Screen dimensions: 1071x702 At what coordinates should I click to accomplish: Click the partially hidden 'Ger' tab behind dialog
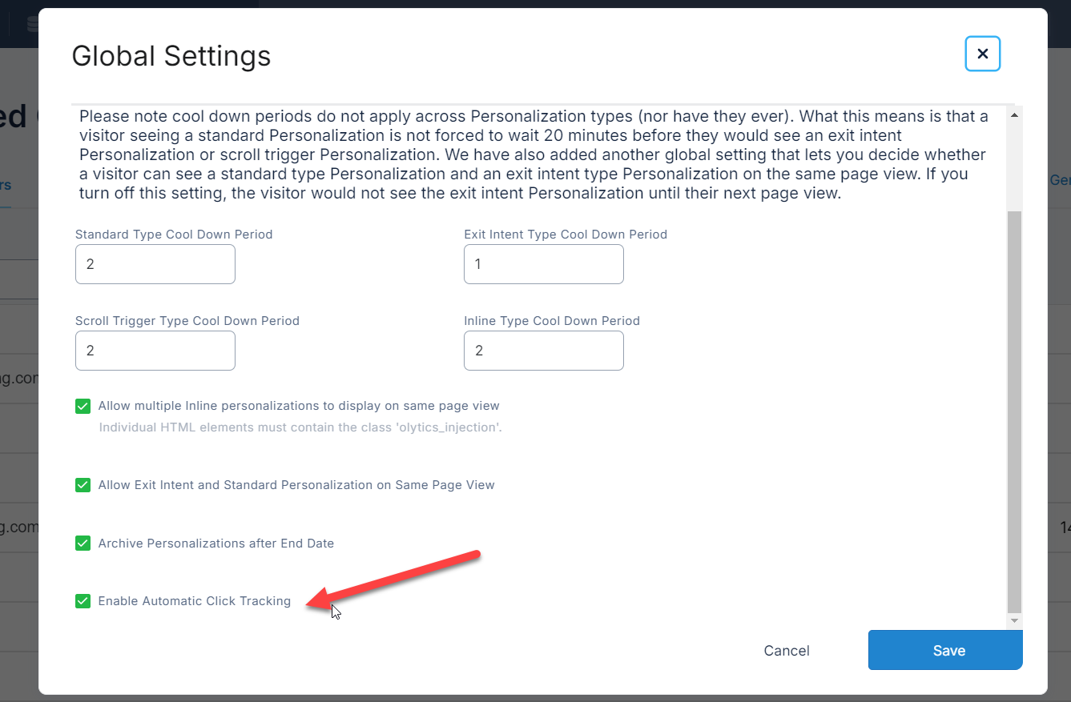coord(1059,181)
